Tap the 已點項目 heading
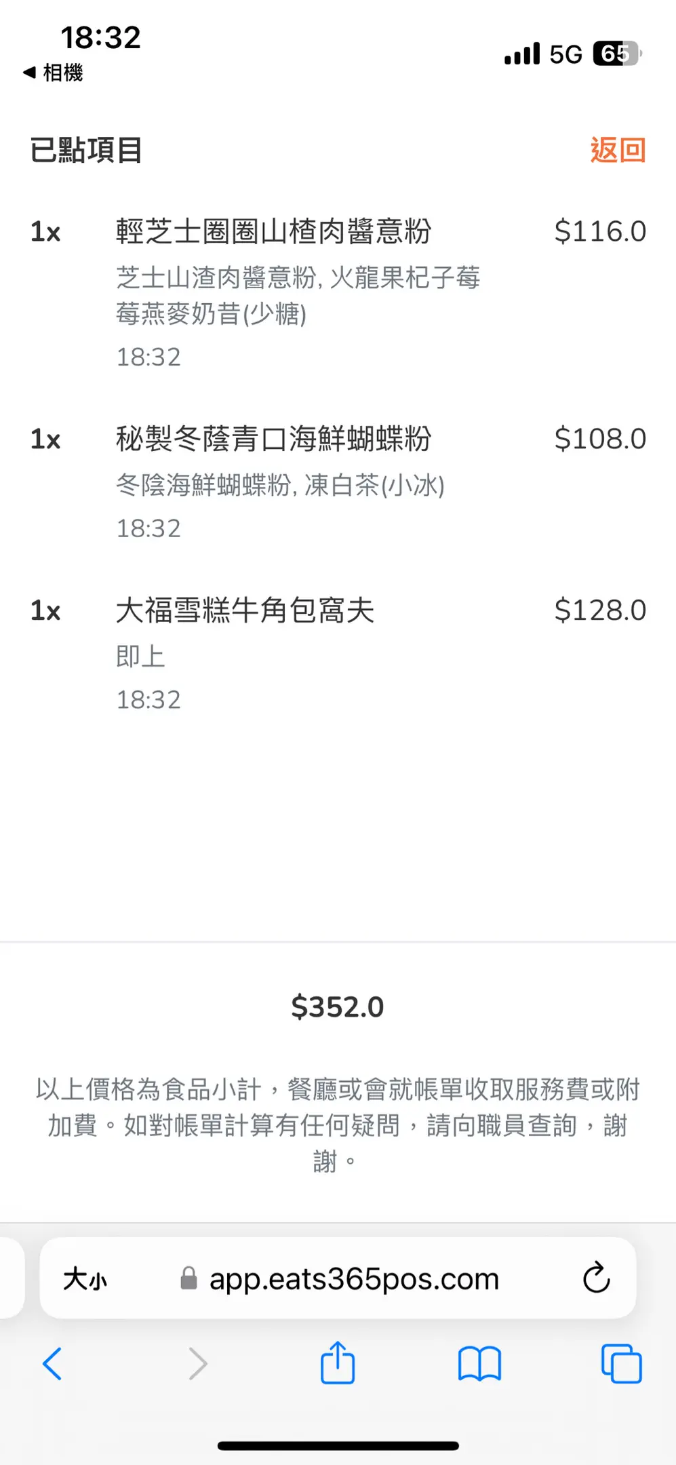The height and width of the screenshot is (1465, 676). (86, 150)
